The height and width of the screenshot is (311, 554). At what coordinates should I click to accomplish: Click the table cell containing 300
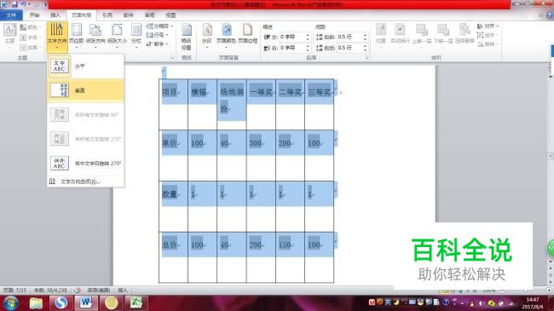pyautogui.click(x=261, y=155)
